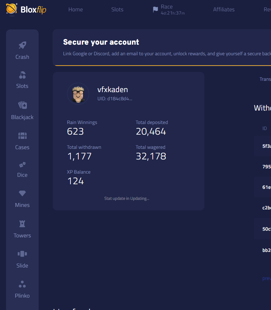Click the Total withdrawn label
The image size is (271, 310).
84,147
